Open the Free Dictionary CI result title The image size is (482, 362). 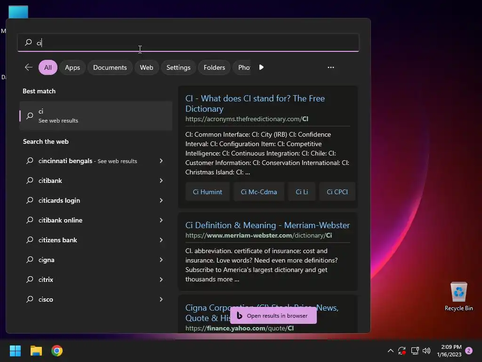[x=255, y=103]
